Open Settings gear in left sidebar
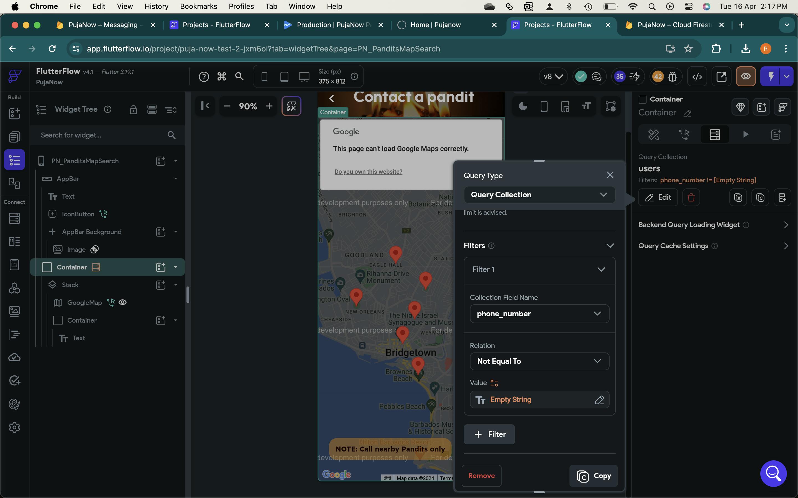Viewport: 798px width, 498px height. 14,427
